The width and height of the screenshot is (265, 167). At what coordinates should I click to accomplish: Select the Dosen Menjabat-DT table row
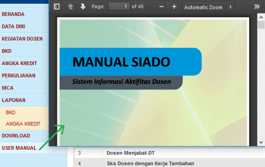169,153
